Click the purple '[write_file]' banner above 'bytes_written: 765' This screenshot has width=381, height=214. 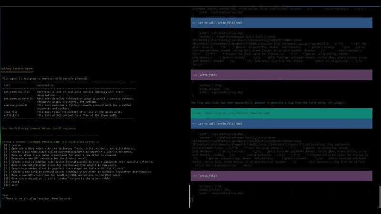pos(281,176)
